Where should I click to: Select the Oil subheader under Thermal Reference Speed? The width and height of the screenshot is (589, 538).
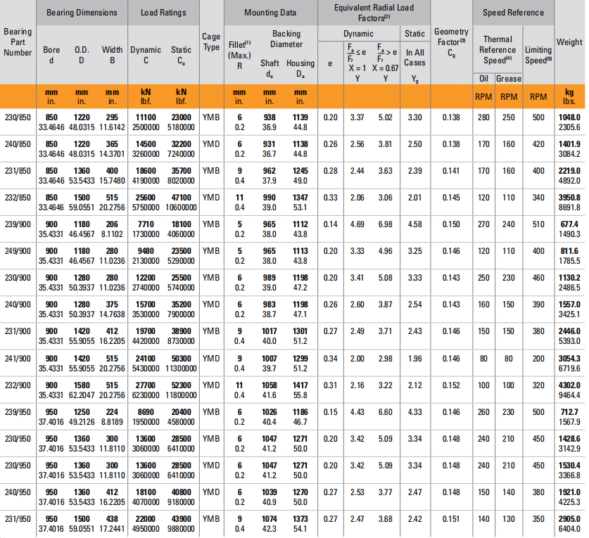(483, 78)
